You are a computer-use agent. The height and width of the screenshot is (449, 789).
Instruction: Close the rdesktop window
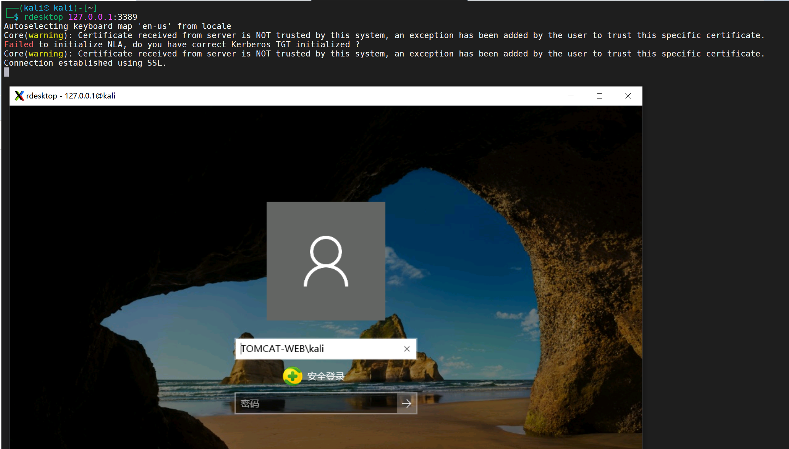(628, 96)
